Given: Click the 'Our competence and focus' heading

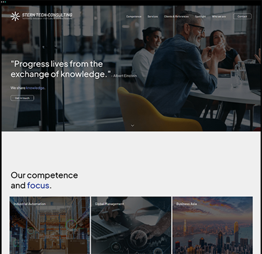Looking at the screenshot, I should coord(44,180).
